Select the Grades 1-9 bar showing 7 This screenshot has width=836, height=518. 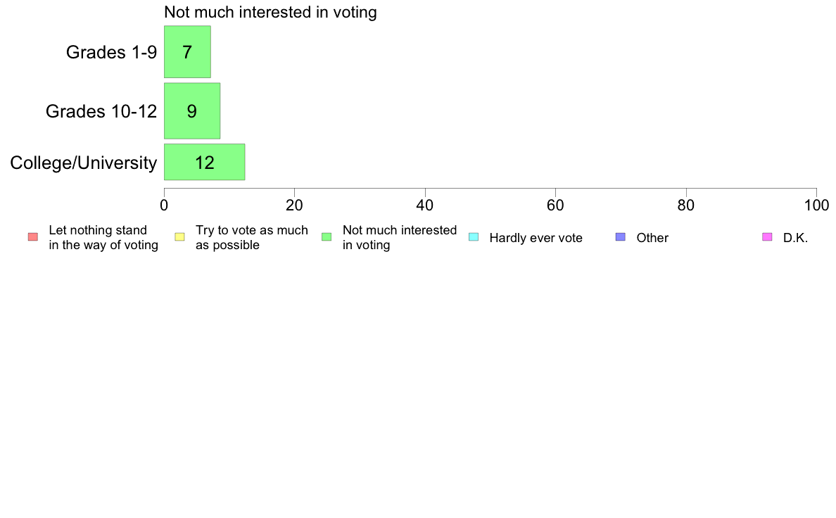pyautogui.click(x=187, y=52)
